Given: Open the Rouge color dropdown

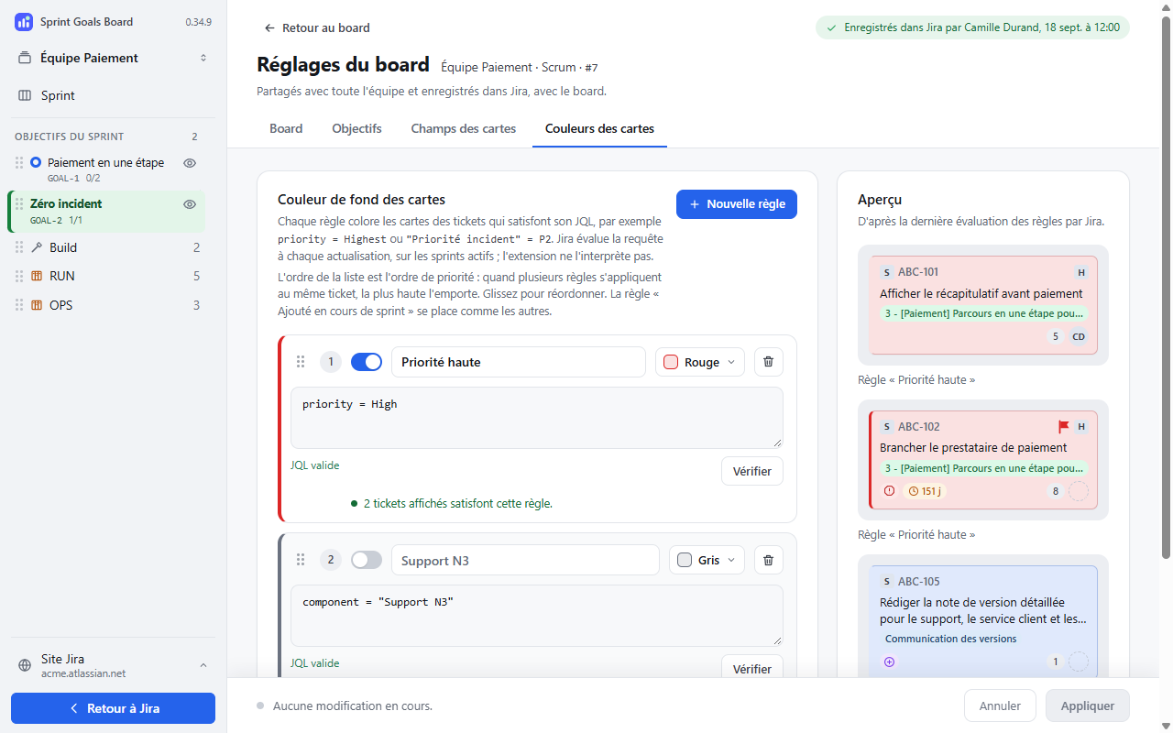Looking at the screenshot, I should 700,362.
